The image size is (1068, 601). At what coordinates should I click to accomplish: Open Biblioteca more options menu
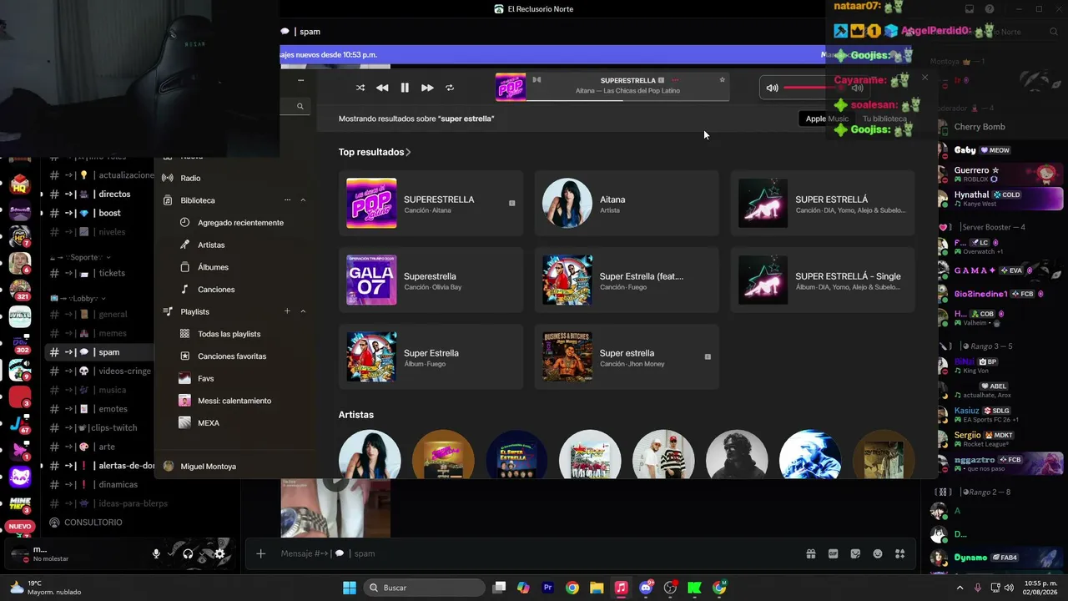(x=287, y=200)
